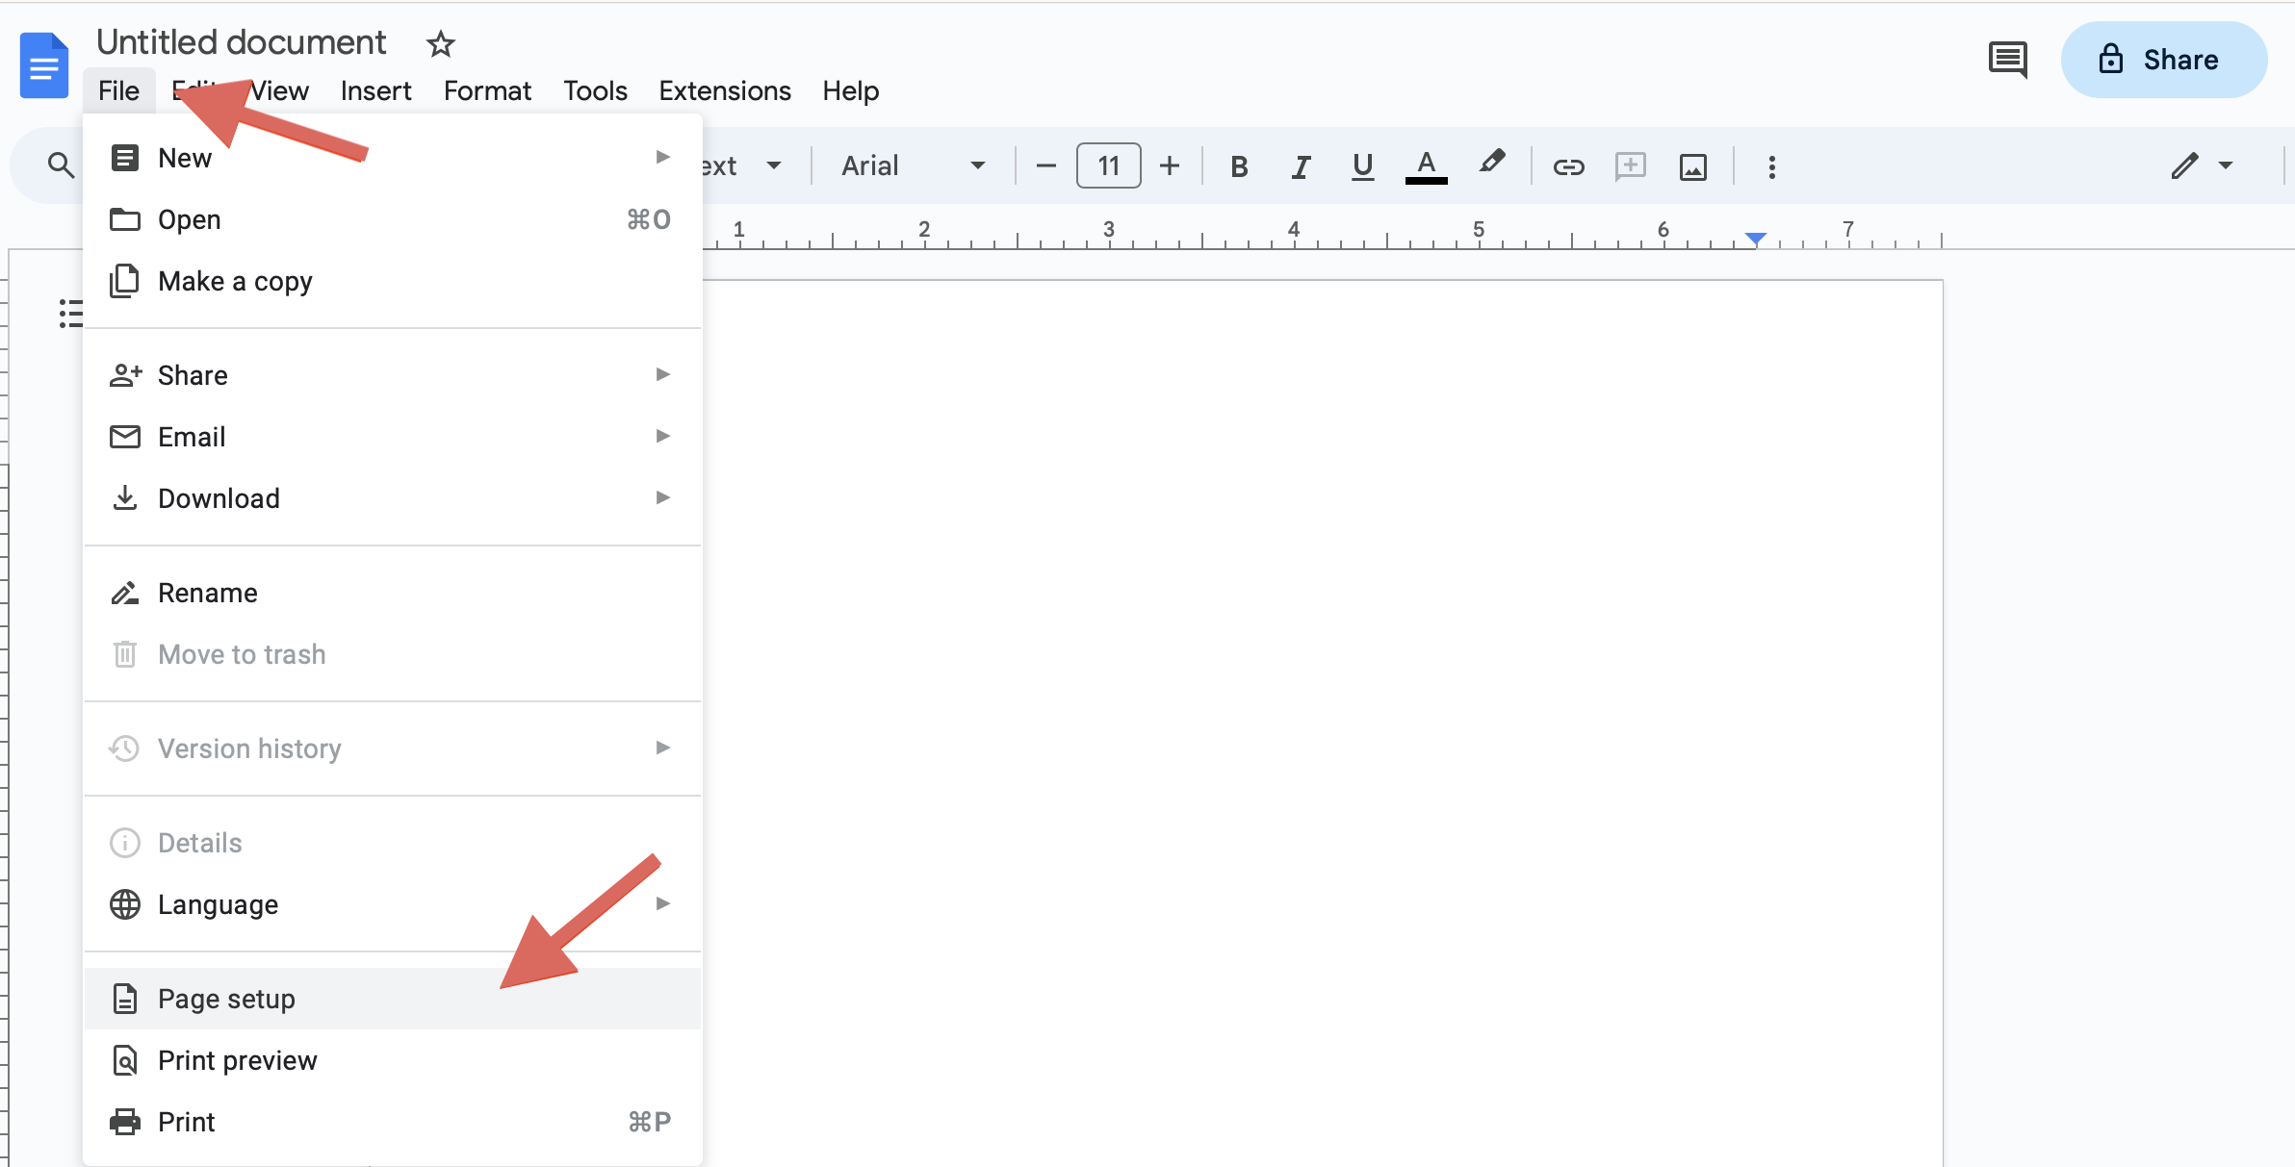Star the Untitled document
The height and width of the screenshot is (1167, 2295).
pyautogui.click(x=440, y=44)
